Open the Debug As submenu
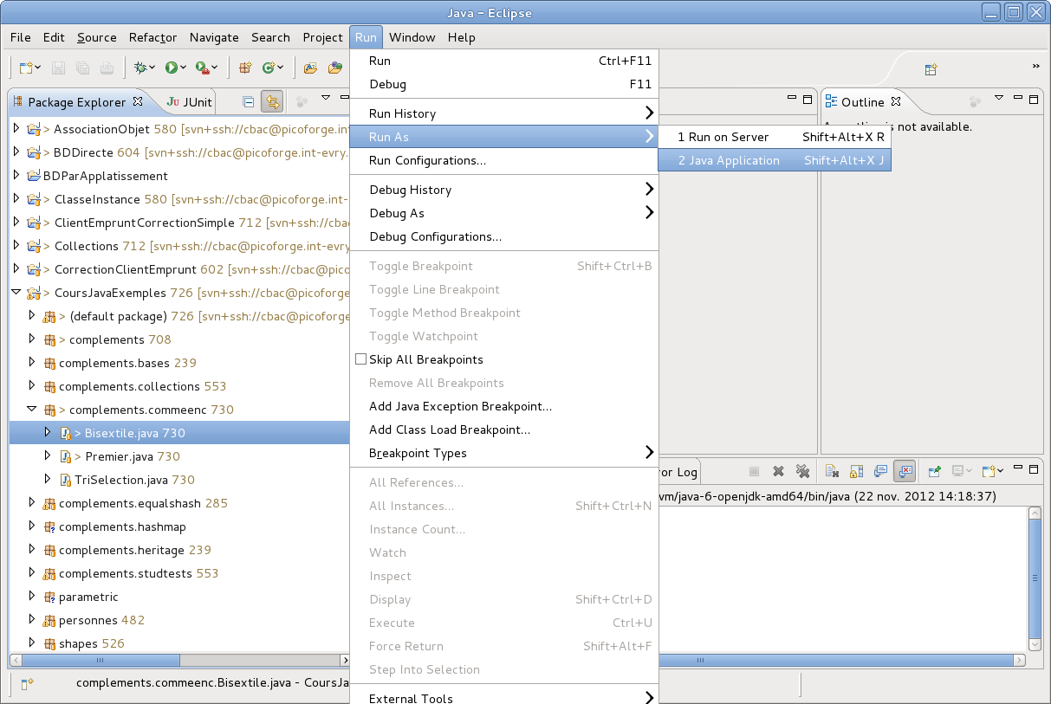The image size is (1051, 704). (504, 213)
